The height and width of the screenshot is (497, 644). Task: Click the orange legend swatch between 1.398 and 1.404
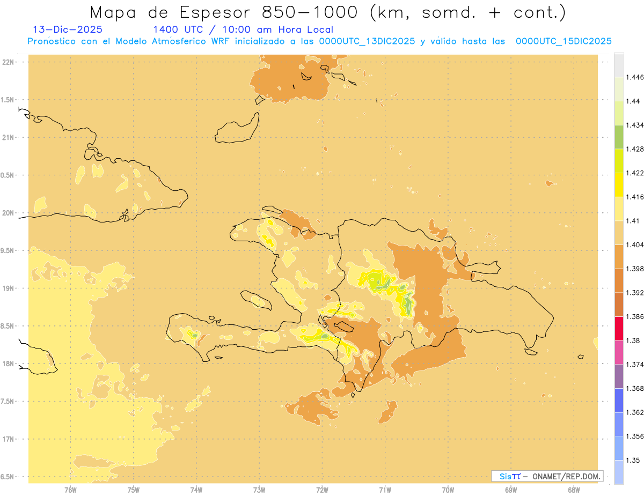[619, 256]
